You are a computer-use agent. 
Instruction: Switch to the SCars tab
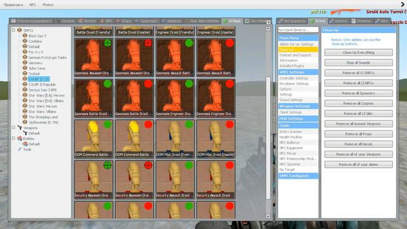point(124,21)
